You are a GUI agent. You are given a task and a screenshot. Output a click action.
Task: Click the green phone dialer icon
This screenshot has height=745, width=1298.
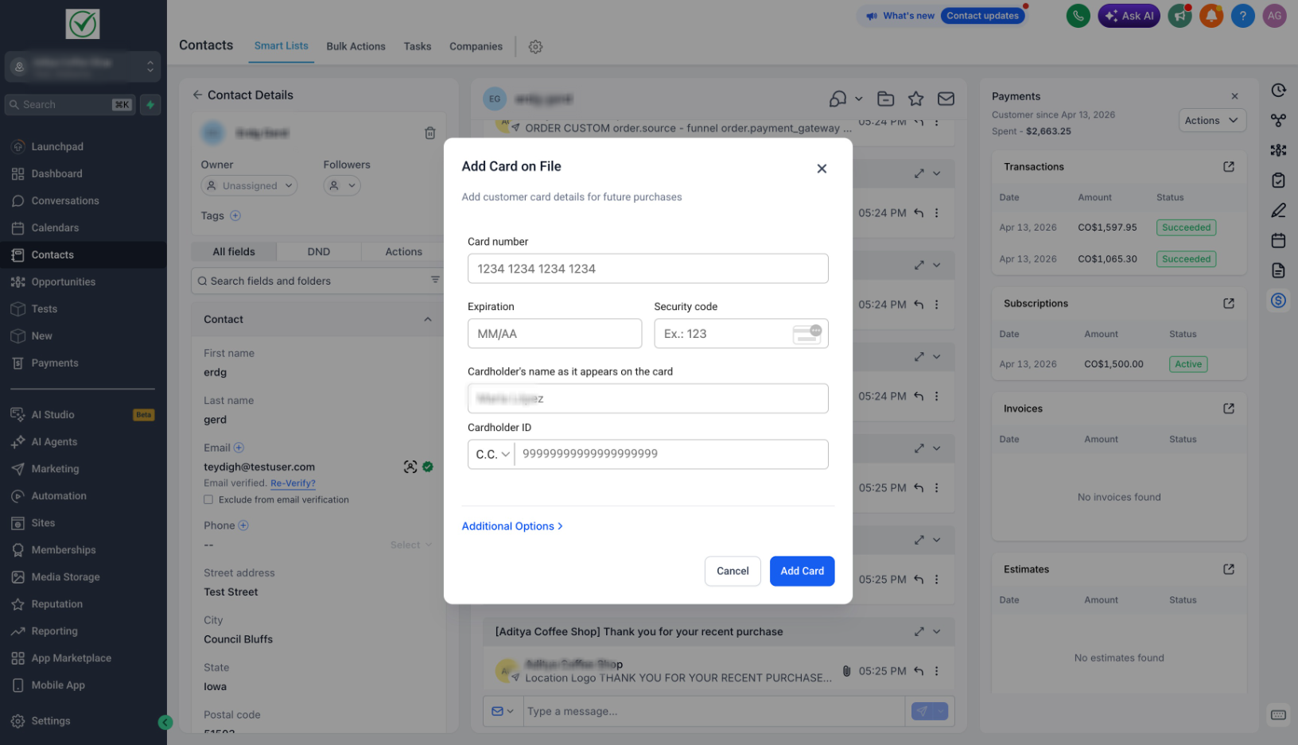(1078, 16)
